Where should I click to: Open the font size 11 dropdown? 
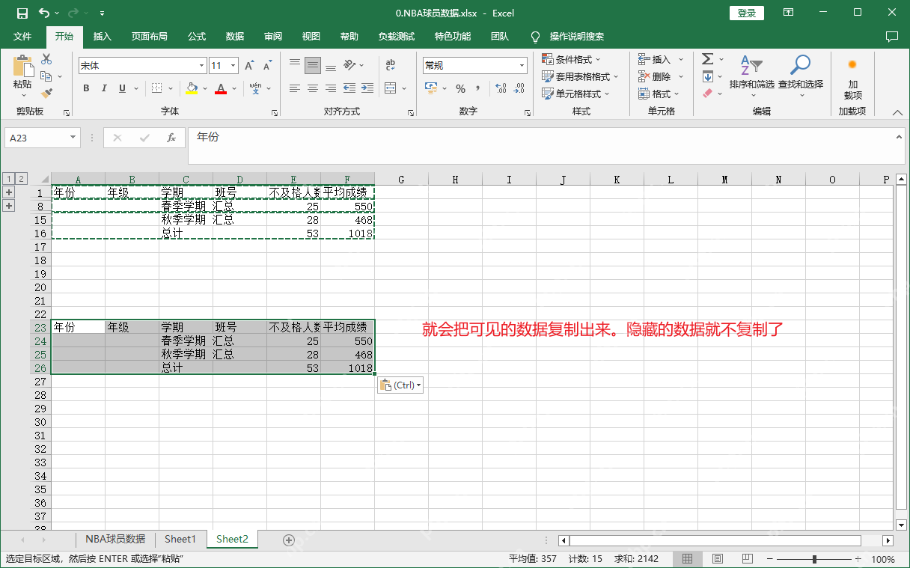[x=233, y=66]
